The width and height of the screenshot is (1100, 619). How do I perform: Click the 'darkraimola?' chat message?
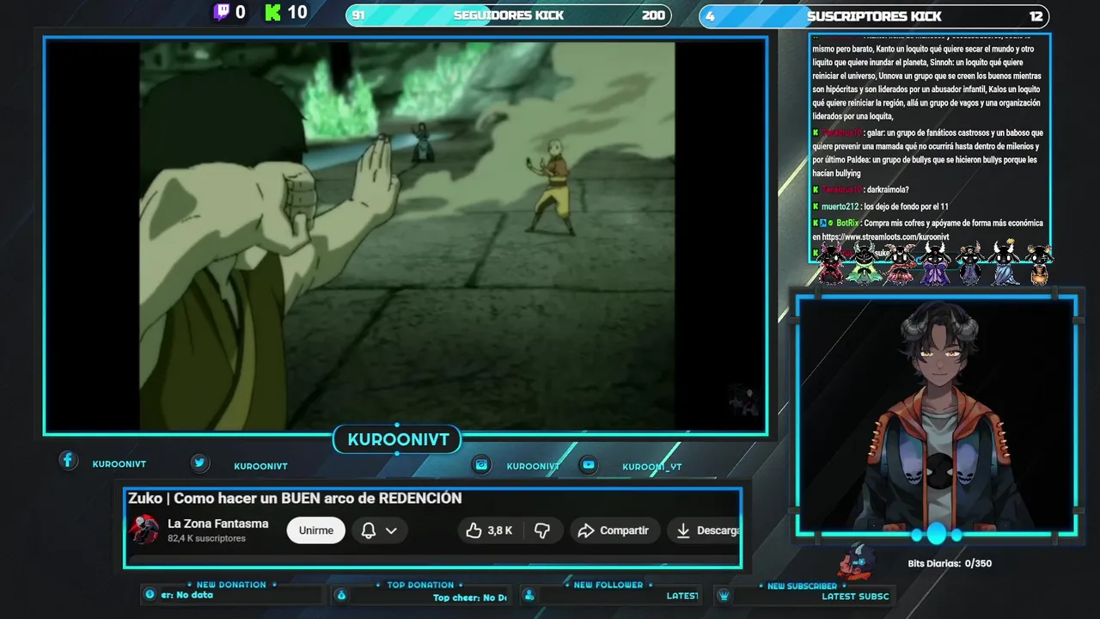(x=888, y=189)
